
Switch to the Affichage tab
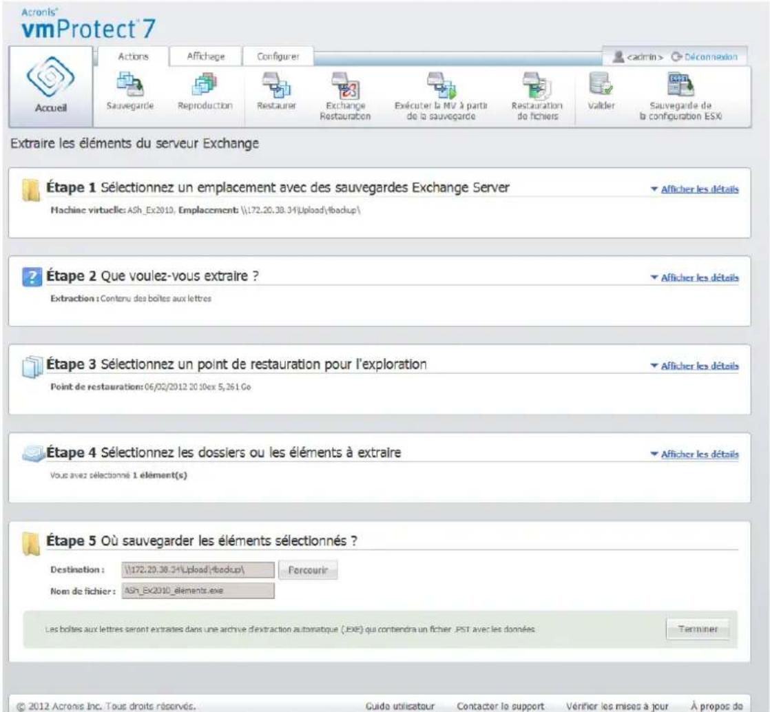[206, 56]
